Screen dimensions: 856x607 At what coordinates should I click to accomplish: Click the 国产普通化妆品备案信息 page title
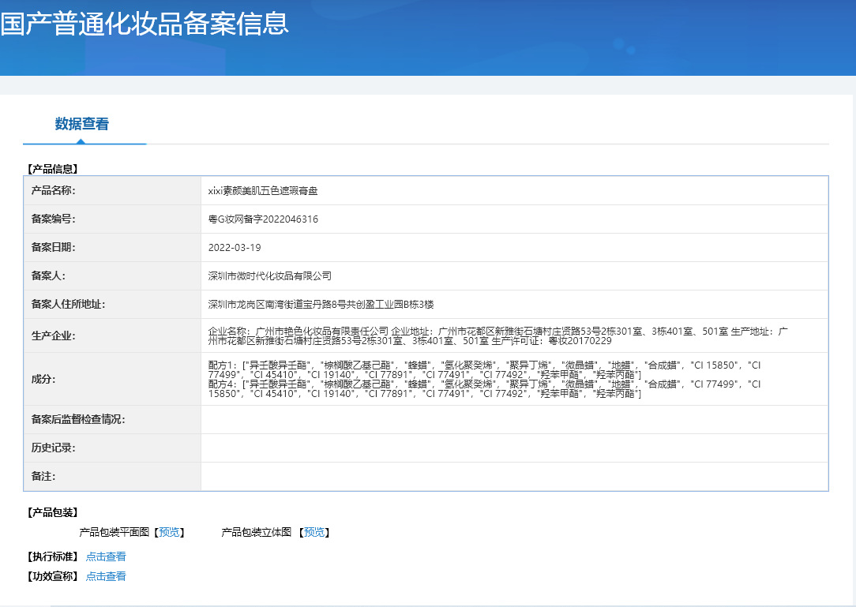145,24
